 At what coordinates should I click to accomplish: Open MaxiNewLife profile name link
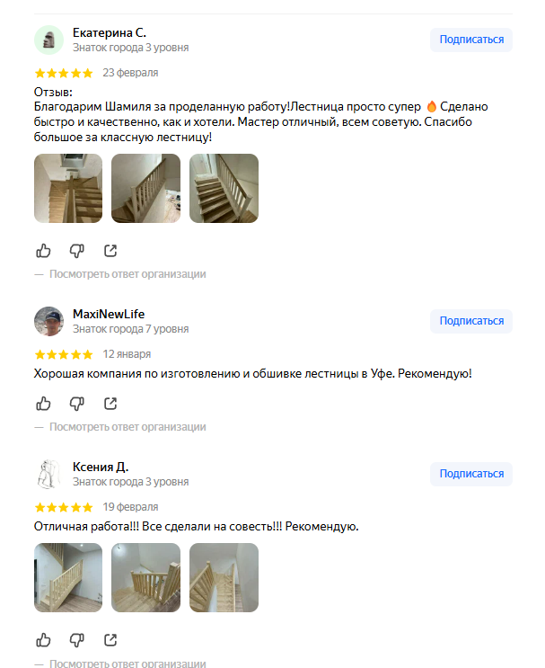tap(109, 314)
